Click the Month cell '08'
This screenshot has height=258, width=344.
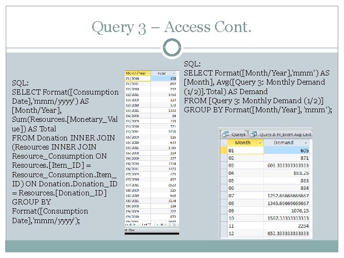tap(245, 203)
